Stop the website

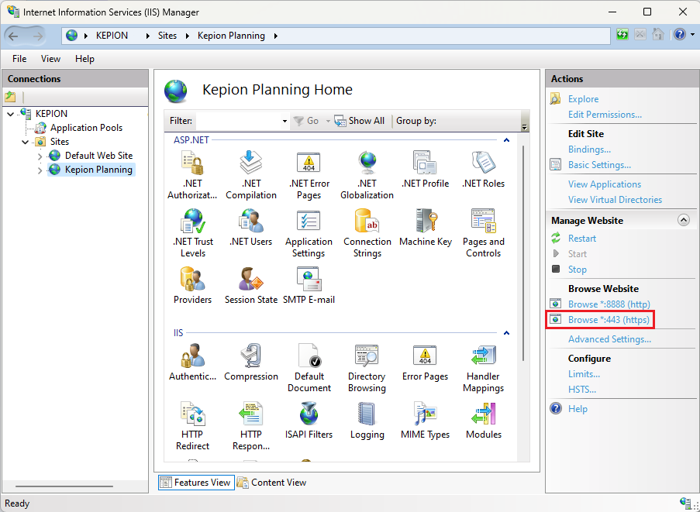tap(577, 270)
